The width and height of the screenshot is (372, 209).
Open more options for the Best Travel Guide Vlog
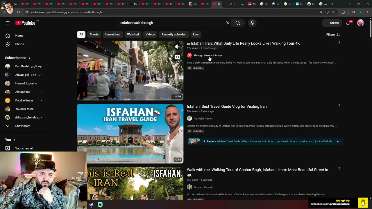click(x=339, y=106)
